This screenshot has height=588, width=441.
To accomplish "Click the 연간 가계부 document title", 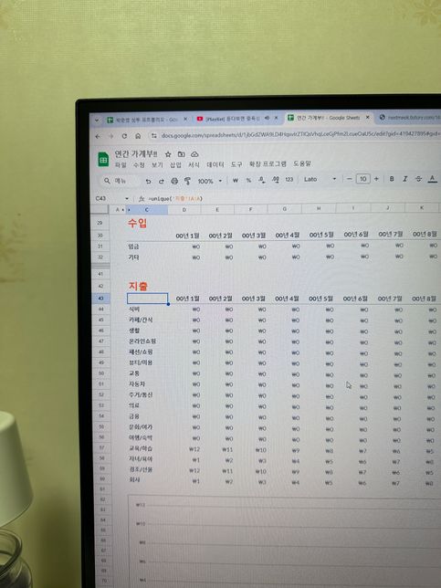I will 136,154.
